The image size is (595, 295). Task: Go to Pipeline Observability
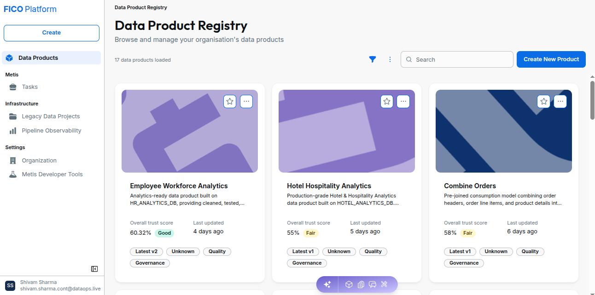click(x=52, y=131)
